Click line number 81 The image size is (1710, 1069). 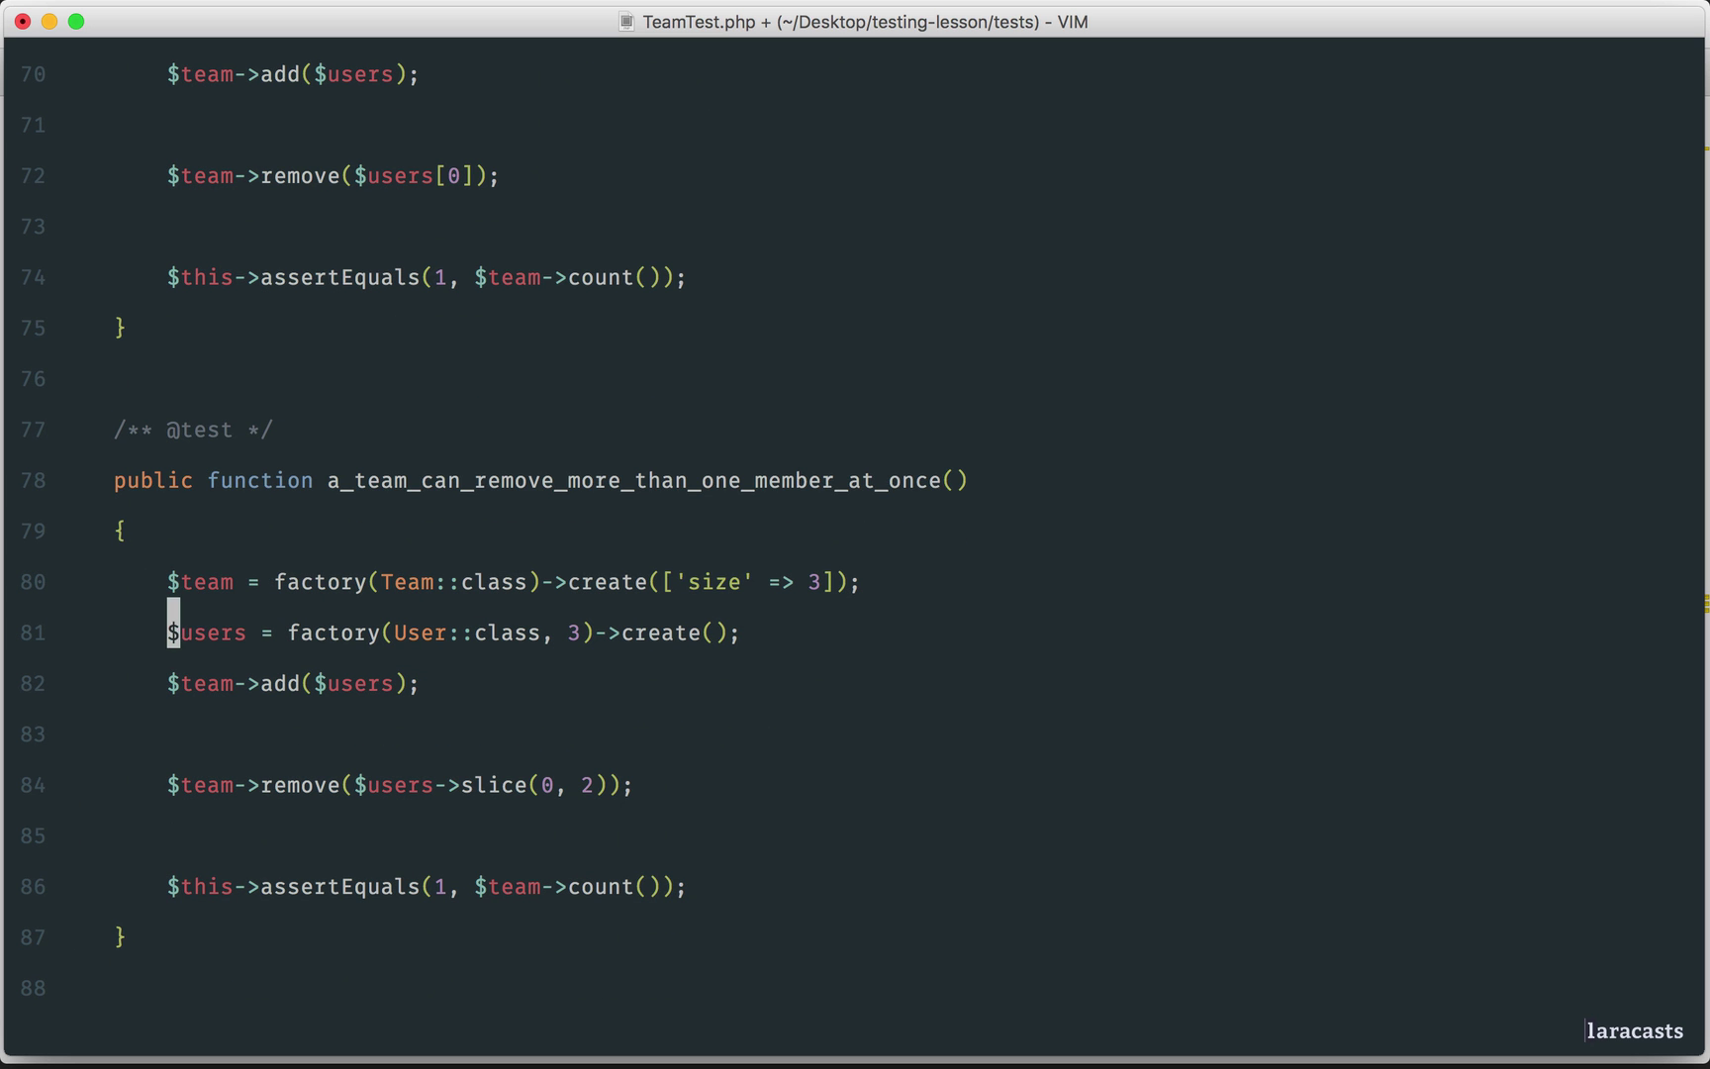click(33, 632)
